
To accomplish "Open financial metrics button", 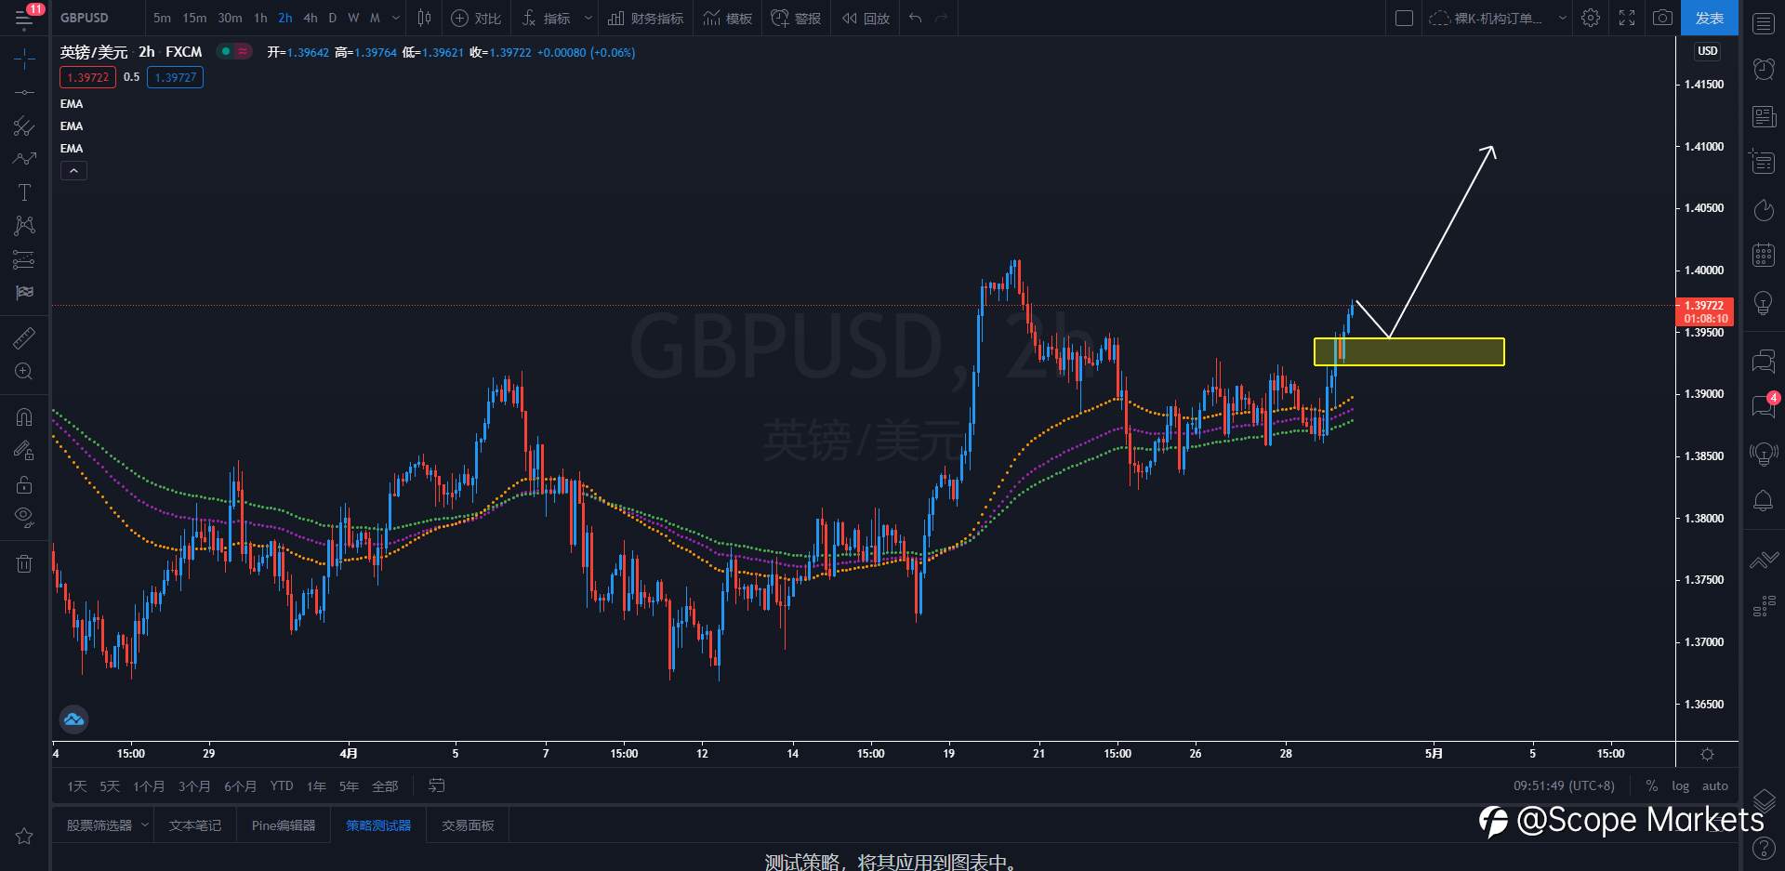I will pos(646,18).
